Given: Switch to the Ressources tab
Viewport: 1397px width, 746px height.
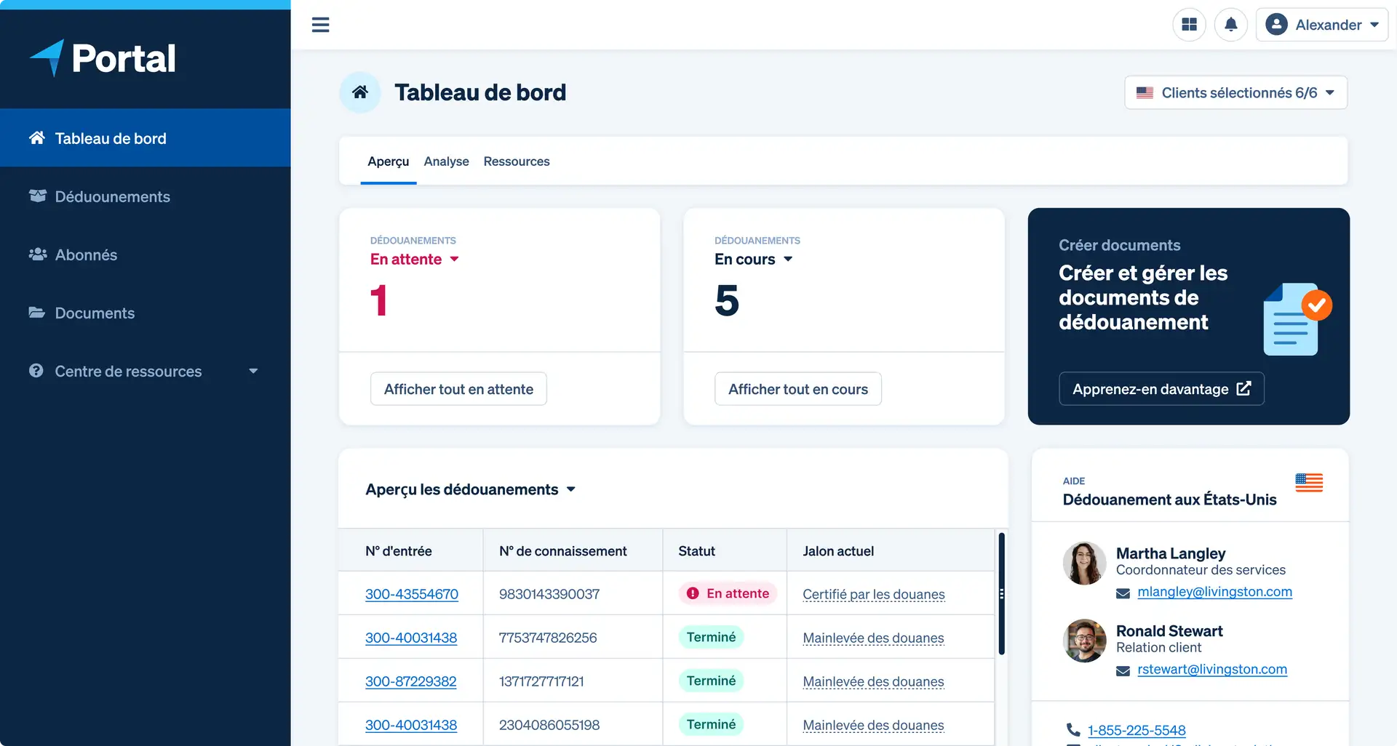Looking at the screenshot, I should point(516,161).
